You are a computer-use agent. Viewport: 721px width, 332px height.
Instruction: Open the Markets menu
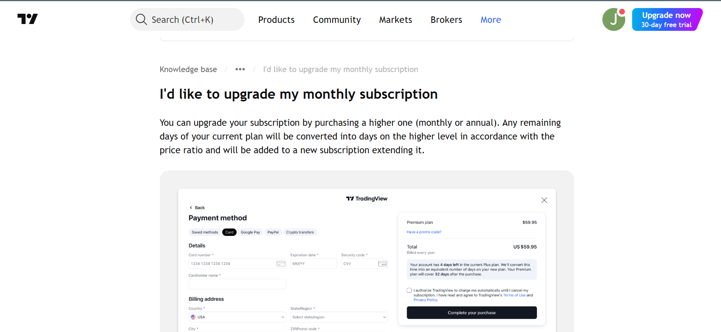click(396, 20)
